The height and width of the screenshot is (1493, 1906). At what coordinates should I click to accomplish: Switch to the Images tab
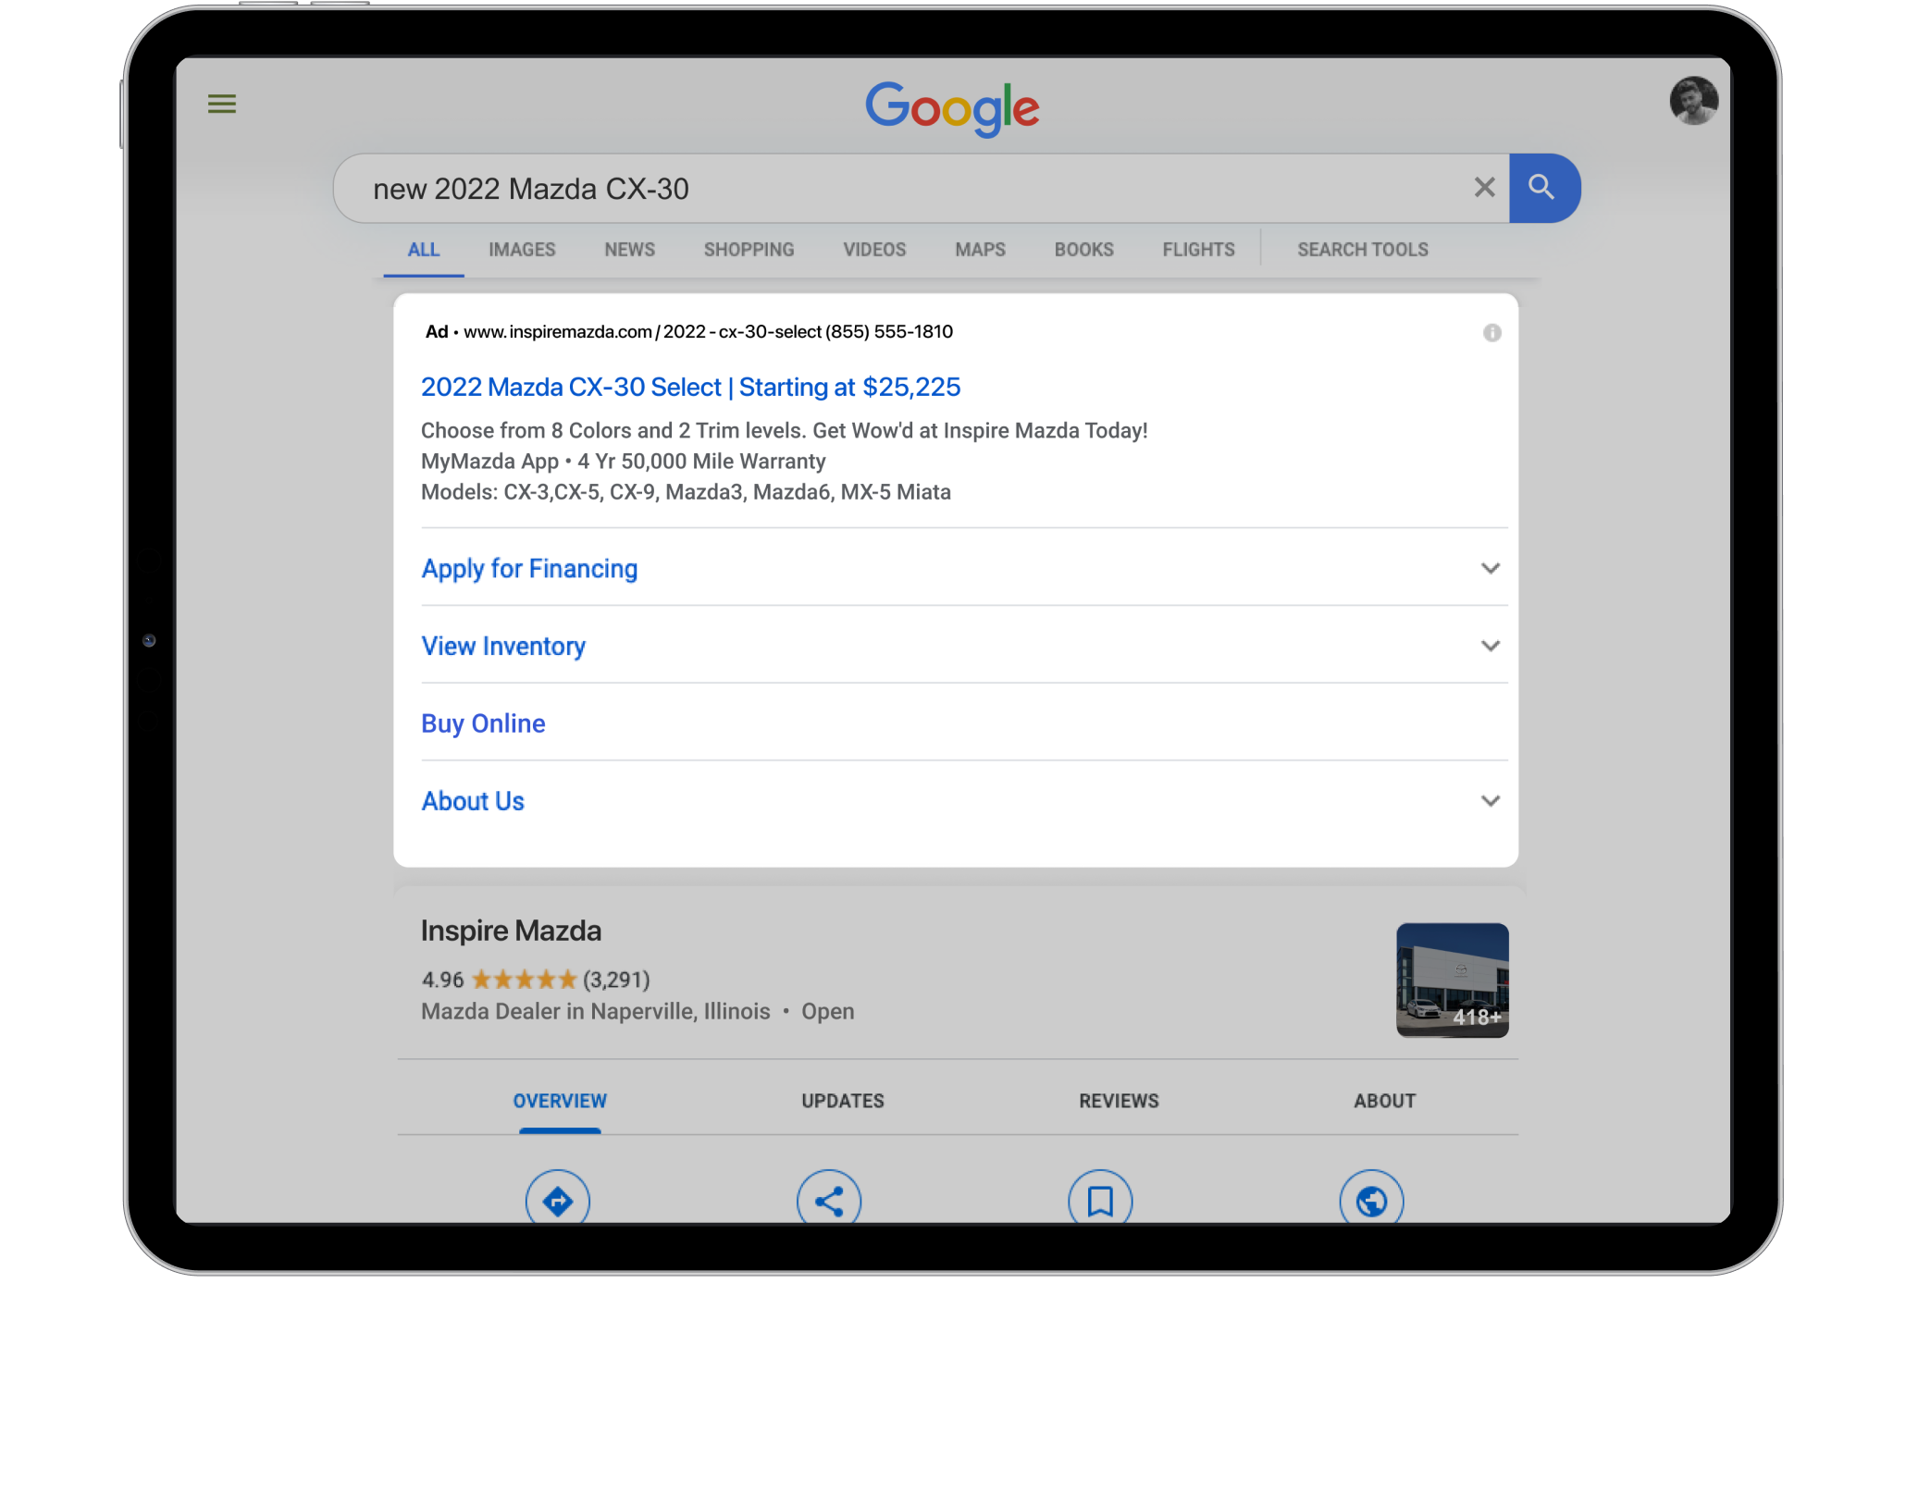[x=522, y=250]
